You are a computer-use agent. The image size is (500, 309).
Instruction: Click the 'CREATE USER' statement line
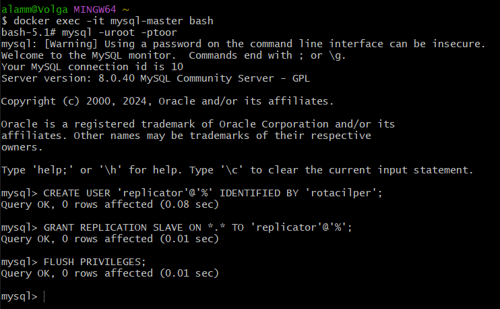(x=191, y=193)
